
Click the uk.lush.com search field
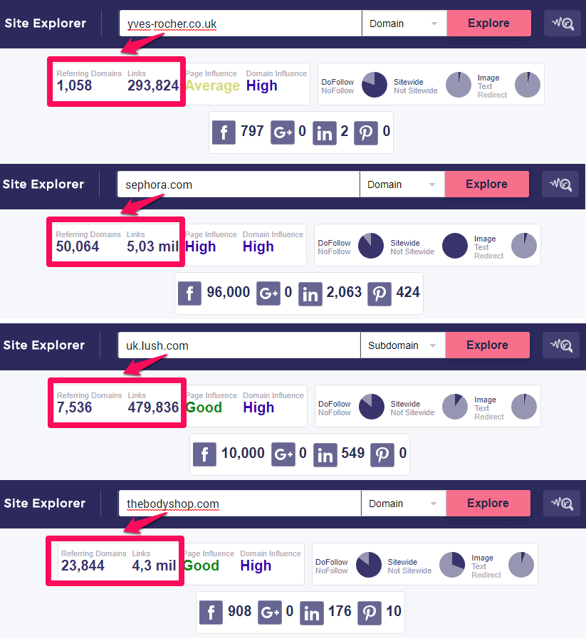239,345
